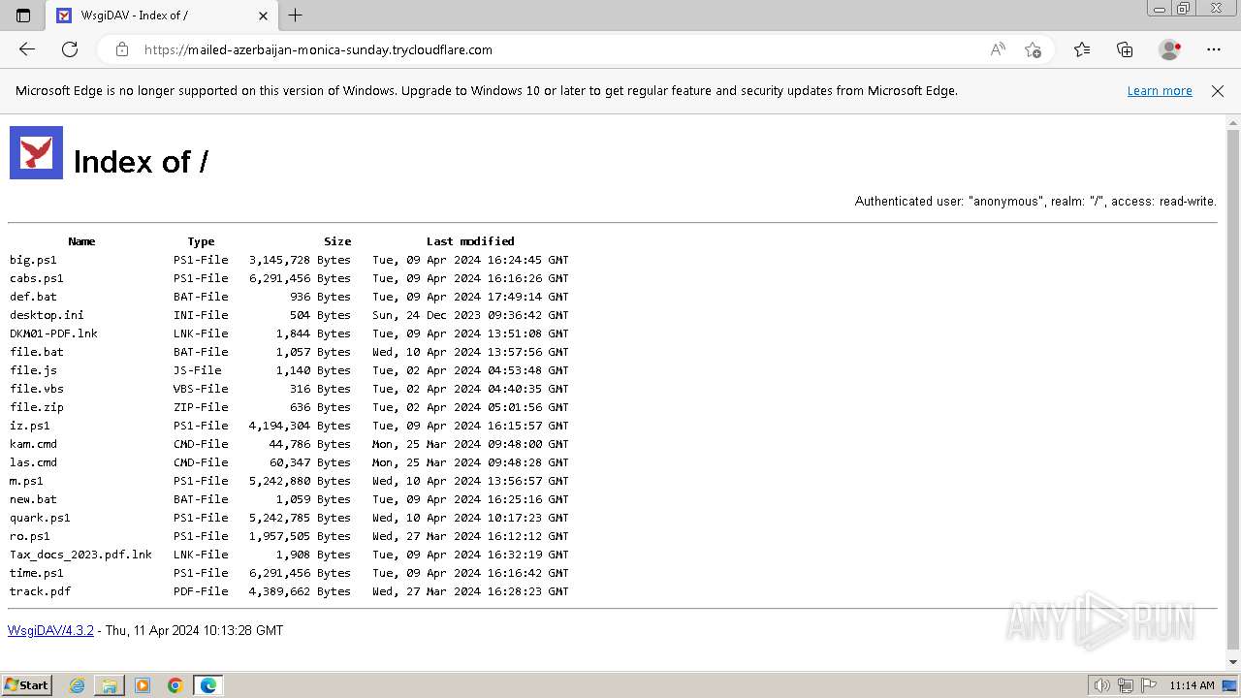Viewport: 1241px width, 698px height.
Task: Click the big.ps1 file name
Action: click(33, 260)
